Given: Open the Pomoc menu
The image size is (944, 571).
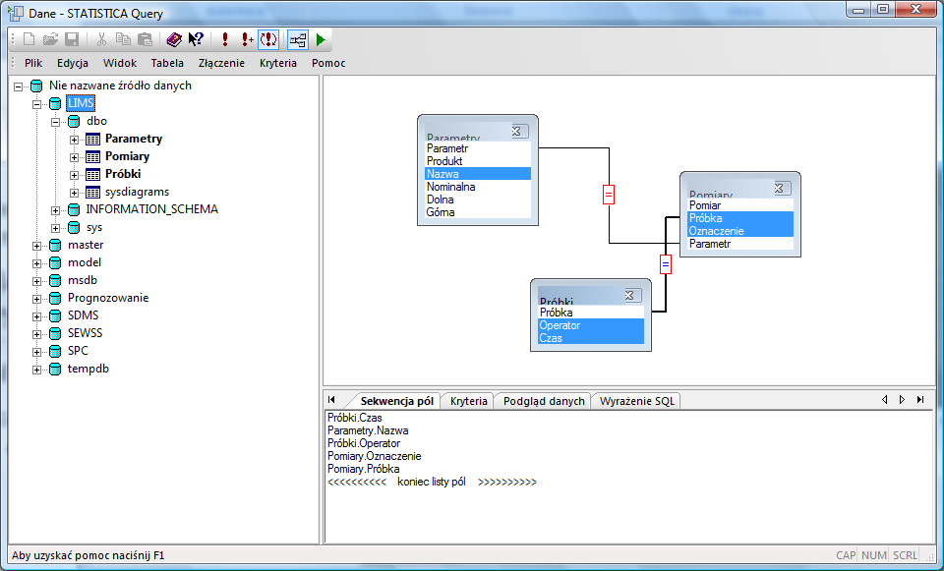Looking at the screenshot, I should click(x=328, y=63).
